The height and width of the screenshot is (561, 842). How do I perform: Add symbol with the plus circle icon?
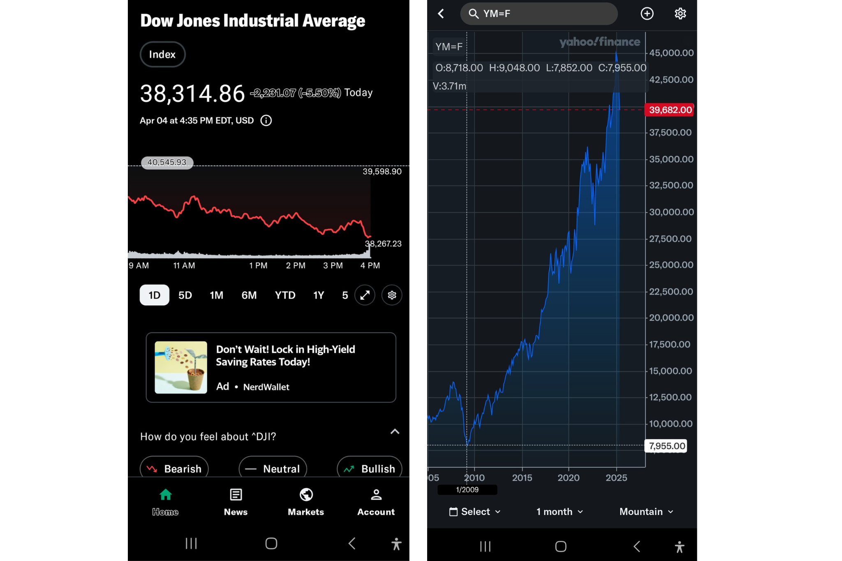647,14
